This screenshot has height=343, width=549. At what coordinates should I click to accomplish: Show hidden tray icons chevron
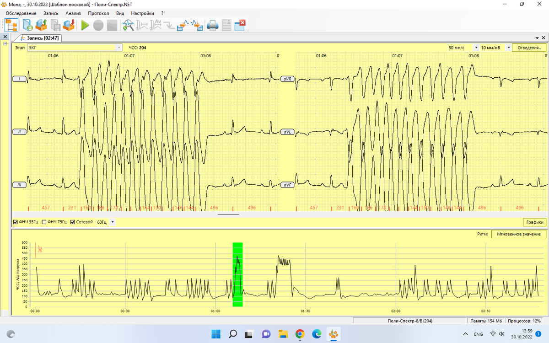click(x=466, y=334)
